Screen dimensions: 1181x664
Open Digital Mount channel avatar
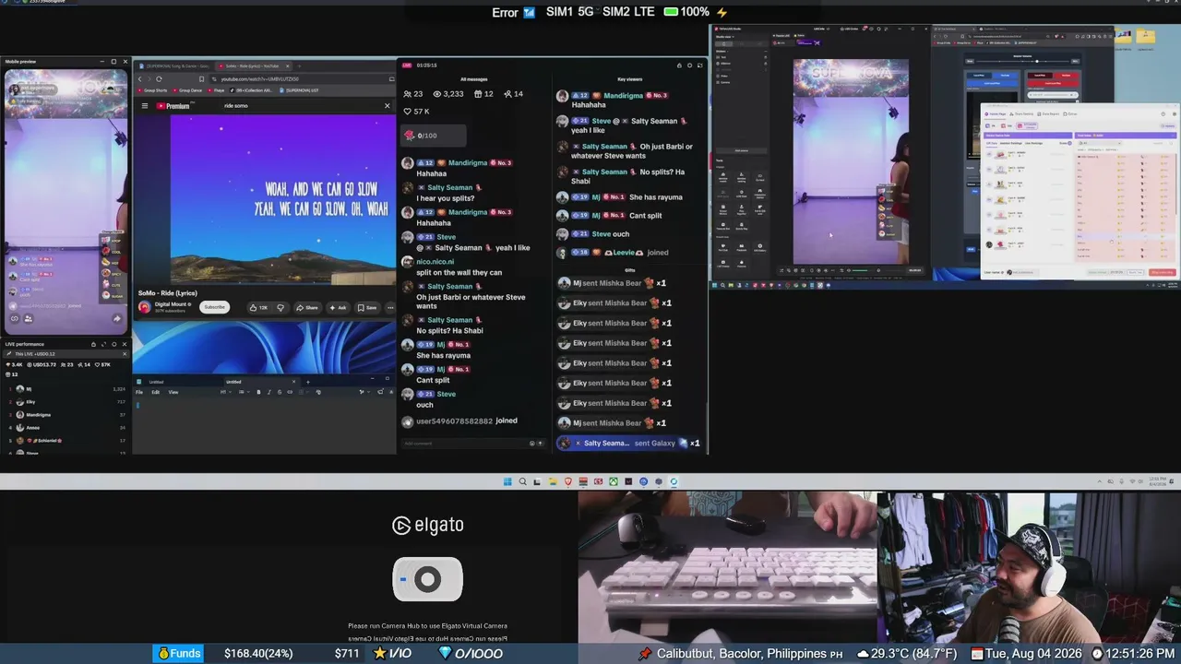pos(145,307)
